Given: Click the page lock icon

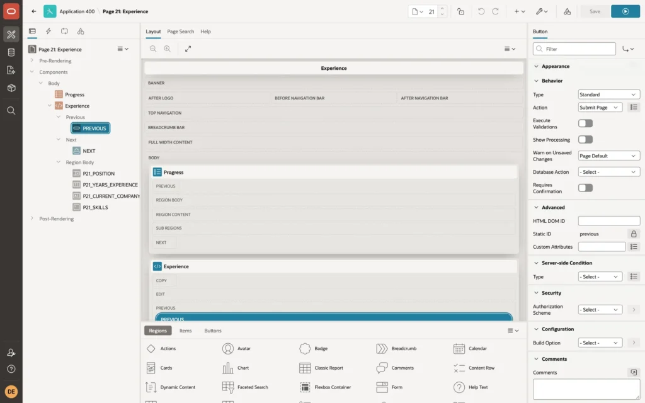Looking at the screenshot, I should click(x=460, y=11).
